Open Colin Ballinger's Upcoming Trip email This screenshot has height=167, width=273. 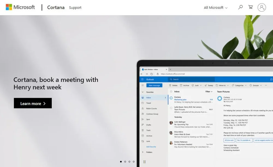tap(191, 124)
